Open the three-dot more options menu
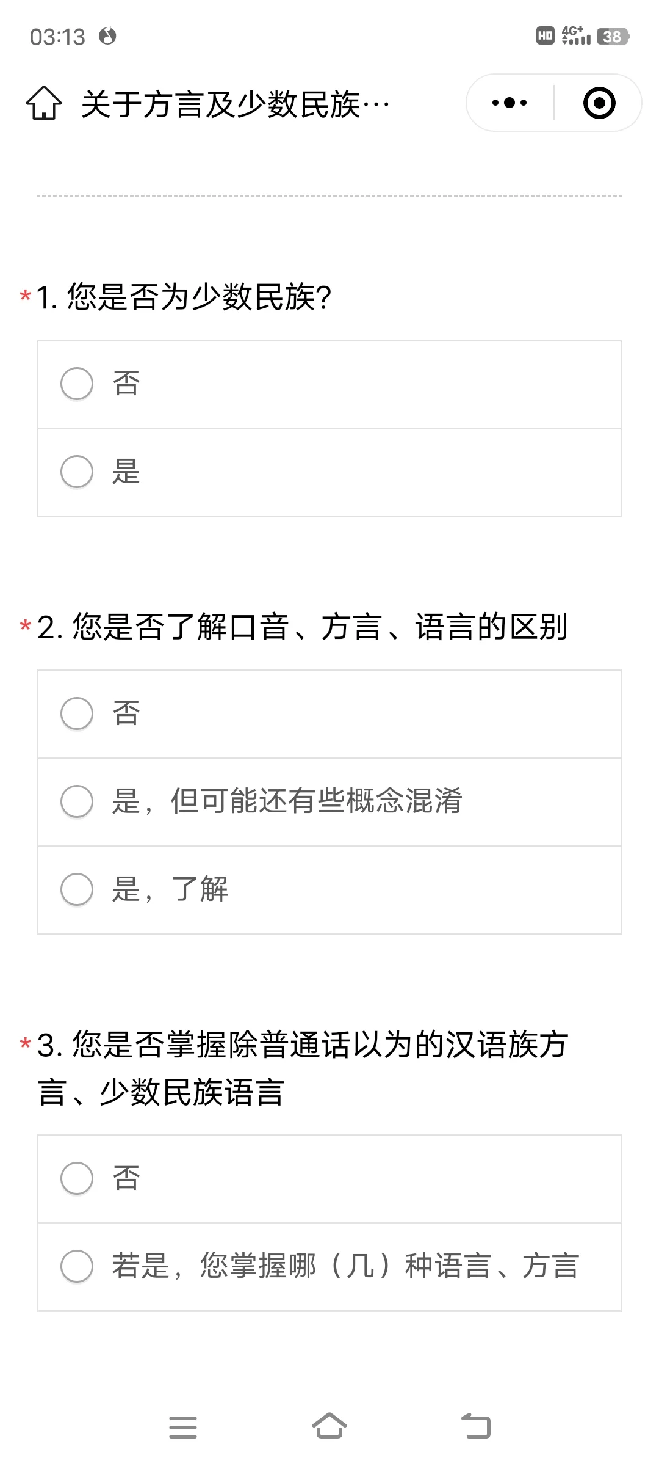 click(x=510, y=103)
